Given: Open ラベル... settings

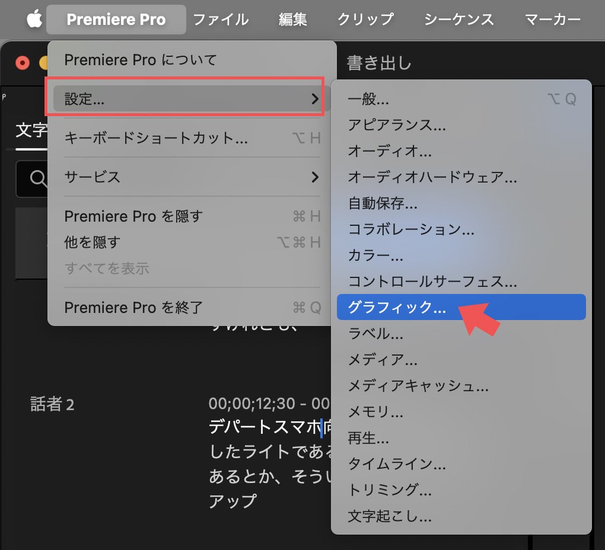Looking at the screenshot, I should coord(461,333).
